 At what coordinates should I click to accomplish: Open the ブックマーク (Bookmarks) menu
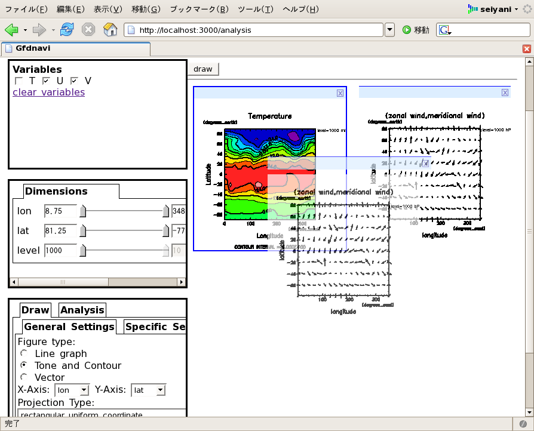[199, 9]
